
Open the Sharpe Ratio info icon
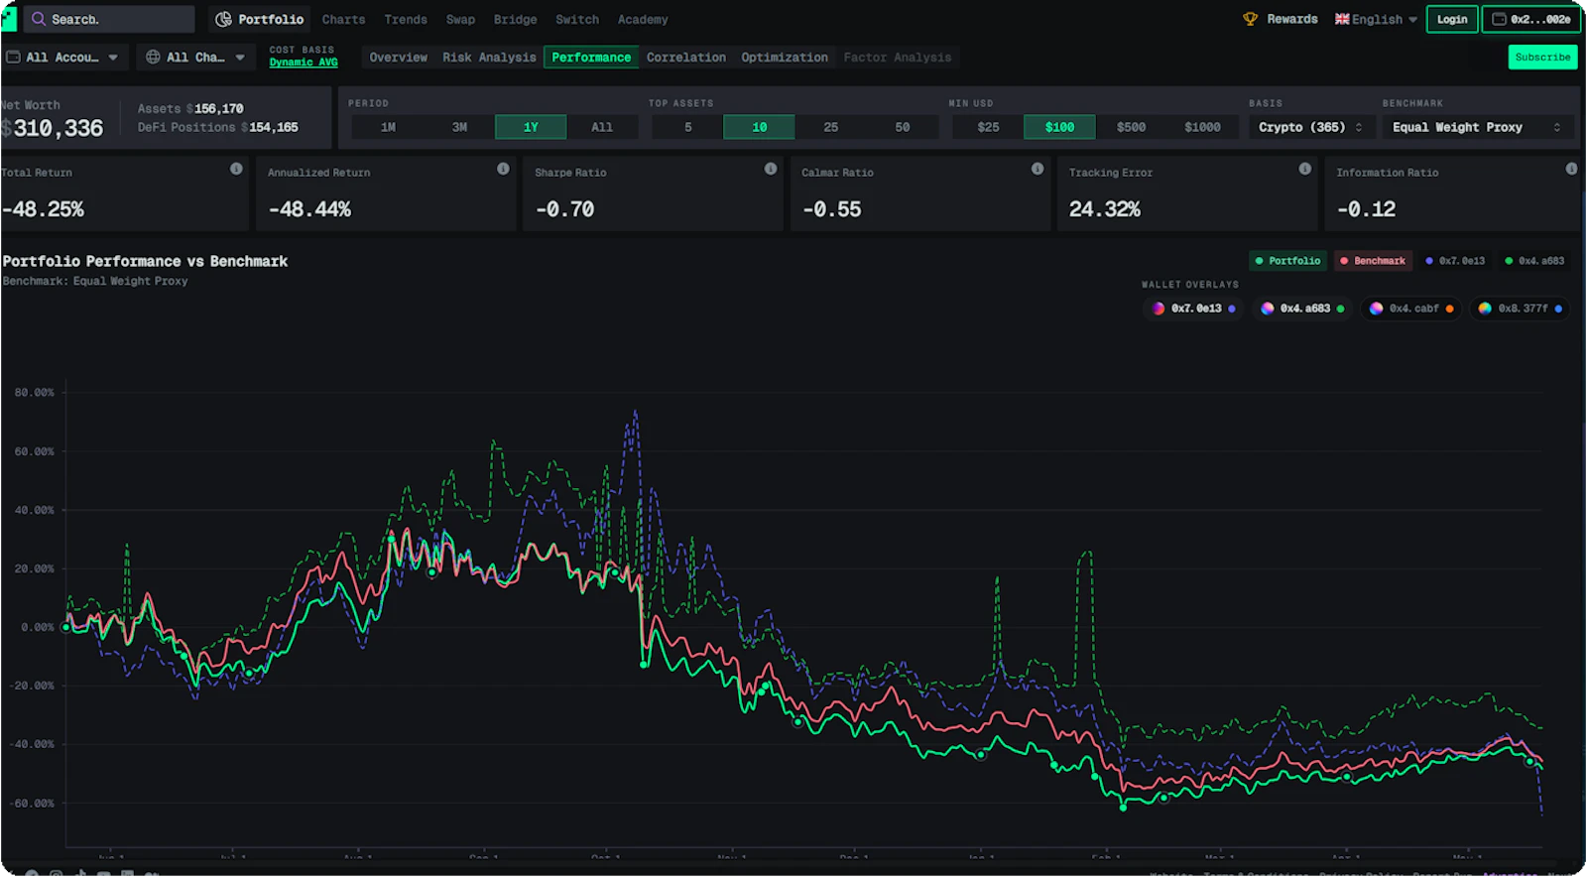(x=771, y=169)
